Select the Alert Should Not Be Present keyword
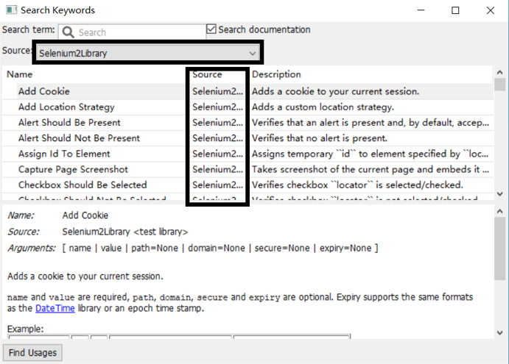This screenshot has width=509, height=364. [79, 138]
